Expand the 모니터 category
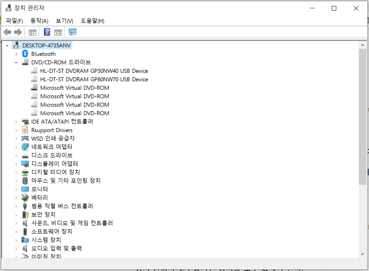 pyautogui.click(x=16, y=190)
